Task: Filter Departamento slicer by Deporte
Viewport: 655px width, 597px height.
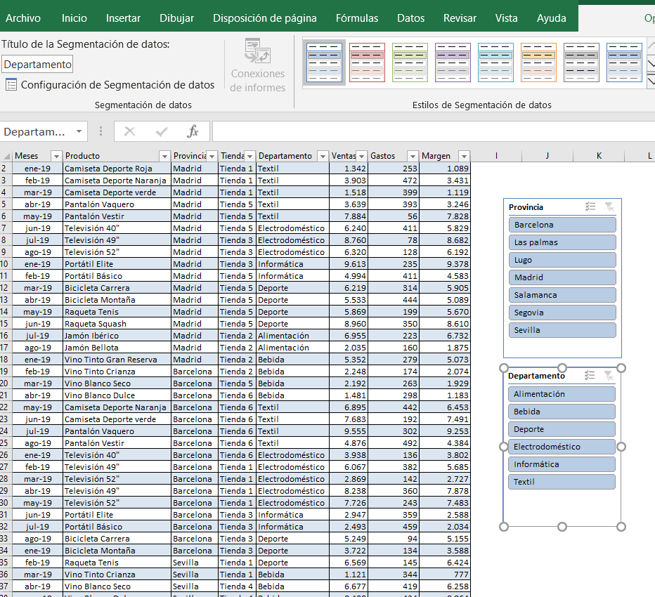Action: coord(562,428)
